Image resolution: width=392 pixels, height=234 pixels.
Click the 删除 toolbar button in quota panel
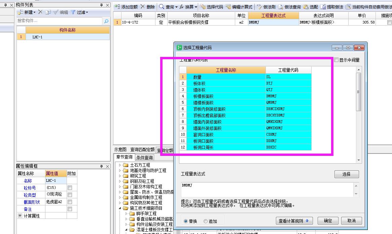click(x=148, y=7)
